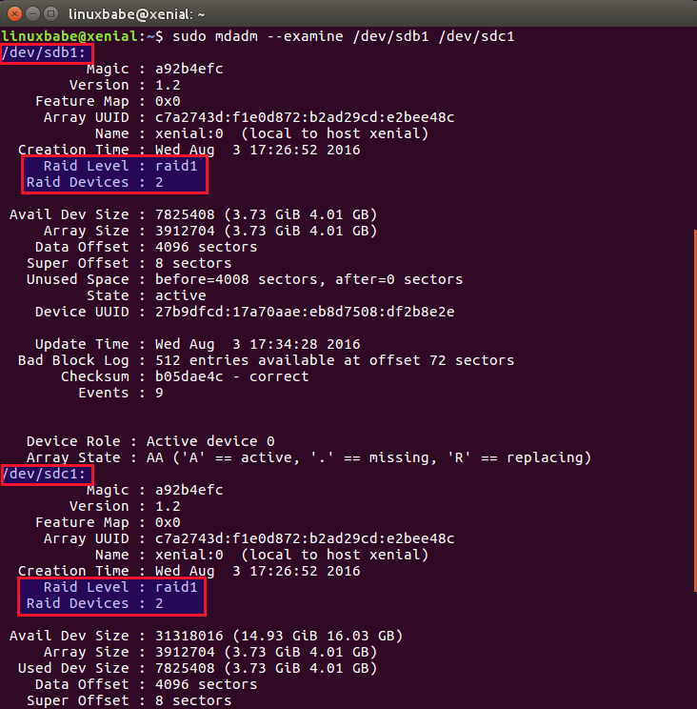
Task: Click Update Time 17:34:28 value
Action: [x=258, y=344]
